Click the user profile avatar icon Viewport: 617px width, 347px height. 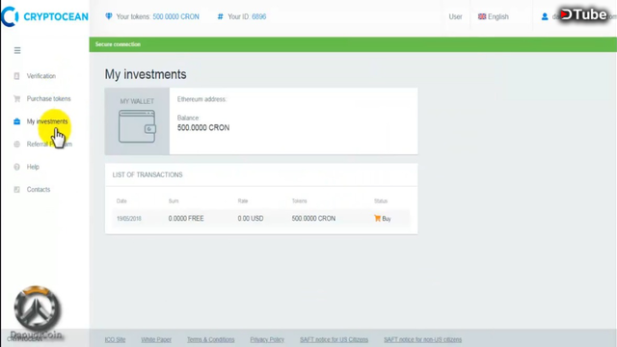(x=545, y=16)
